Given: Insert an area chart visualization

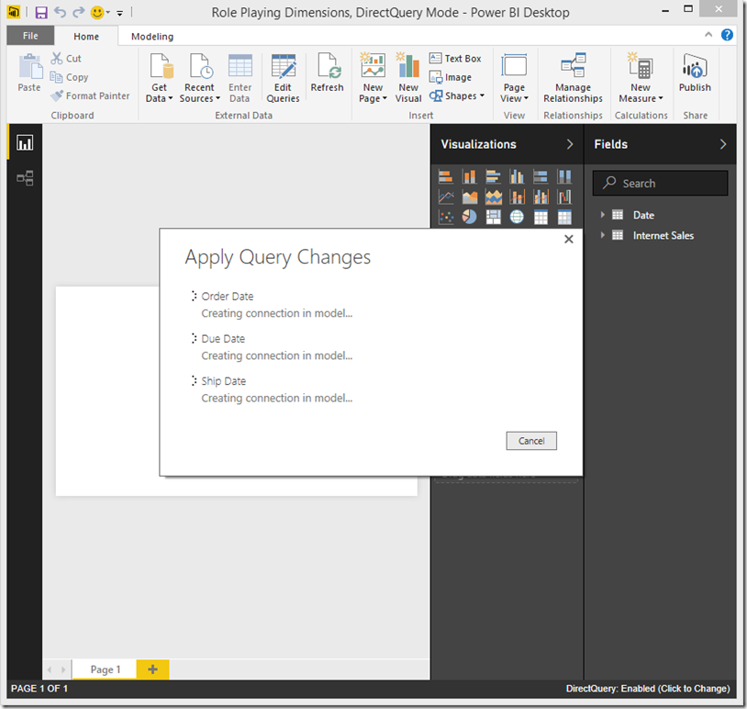Looking at the screenshot, I should click(x=469, y=197).
